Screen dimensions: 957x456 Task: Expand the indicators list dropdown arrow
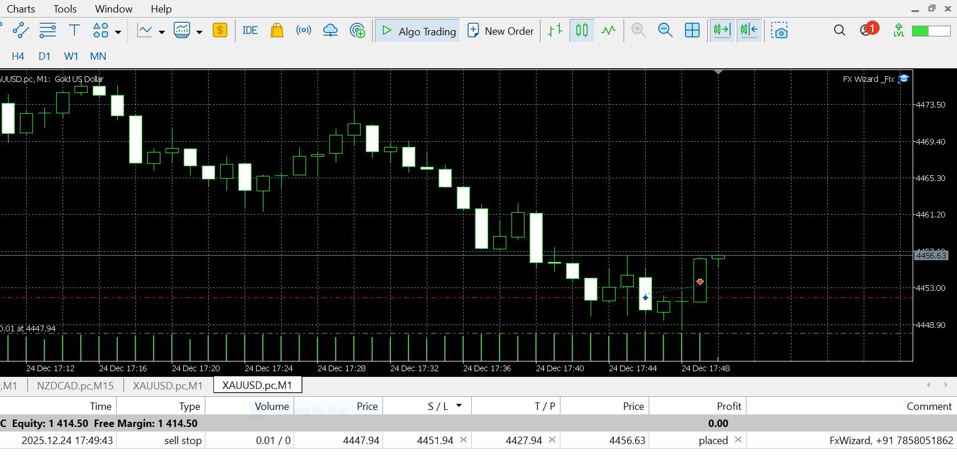click(162, 32)
